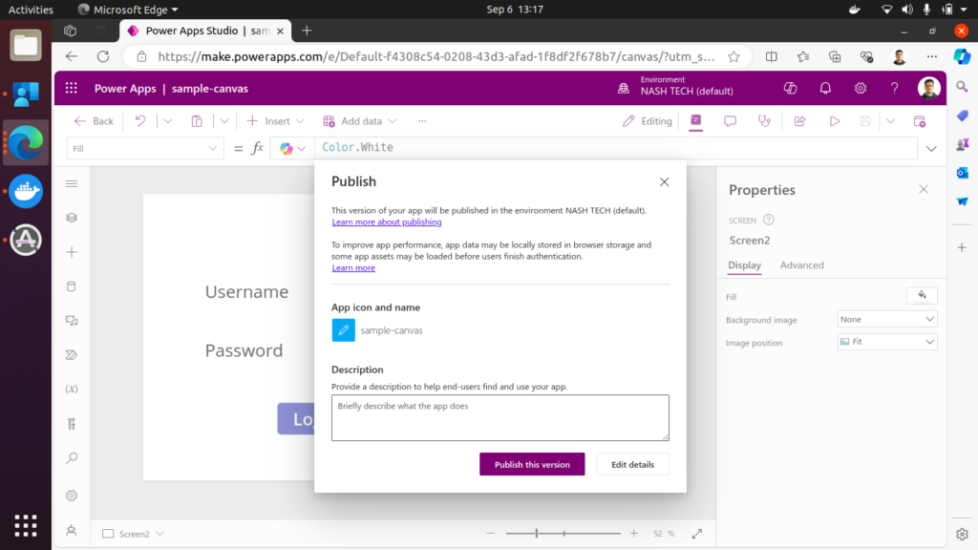The height and width of the screenshot is (550, 978).
Task: Switch to the Advanced properties tab
Action: click(801, 265)
